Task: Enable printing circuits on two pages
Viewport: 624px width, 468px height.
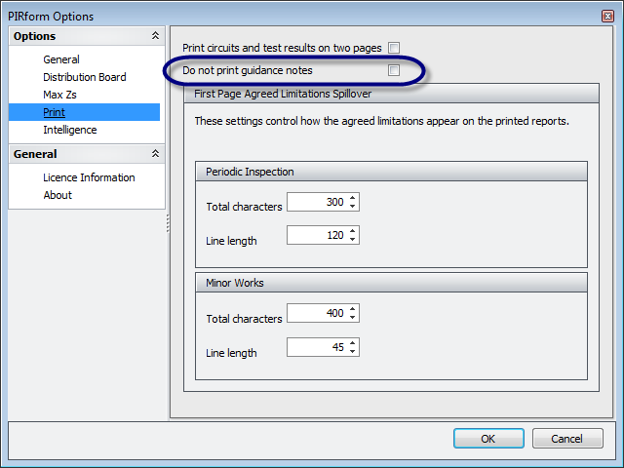Action: point(394,48)
